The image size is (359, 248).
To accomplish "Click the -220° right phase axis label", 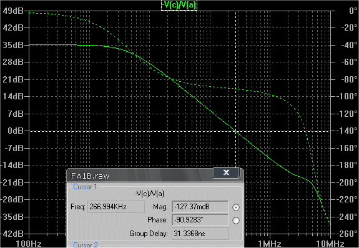I will pyautogui.click(x=347, y=199).
